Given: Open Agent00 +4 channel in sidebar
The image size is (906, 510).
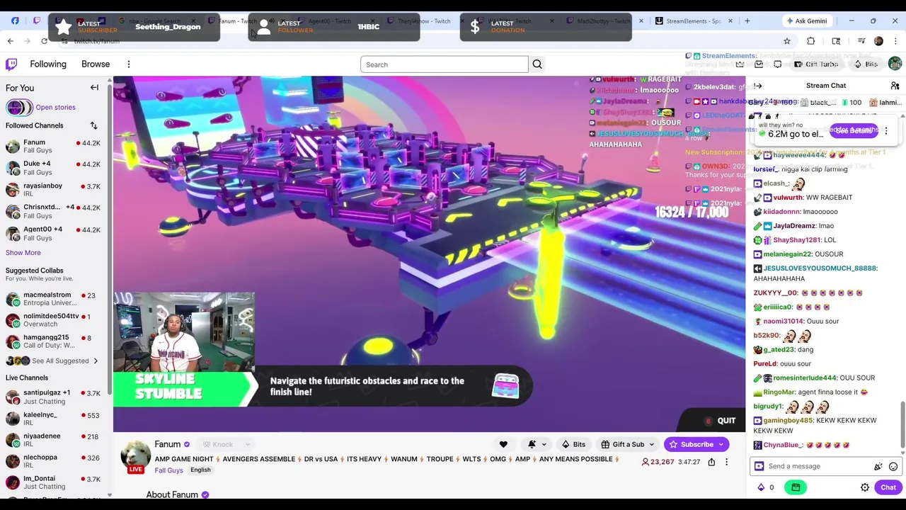Looking at the screenshot, I should [52, 233].
